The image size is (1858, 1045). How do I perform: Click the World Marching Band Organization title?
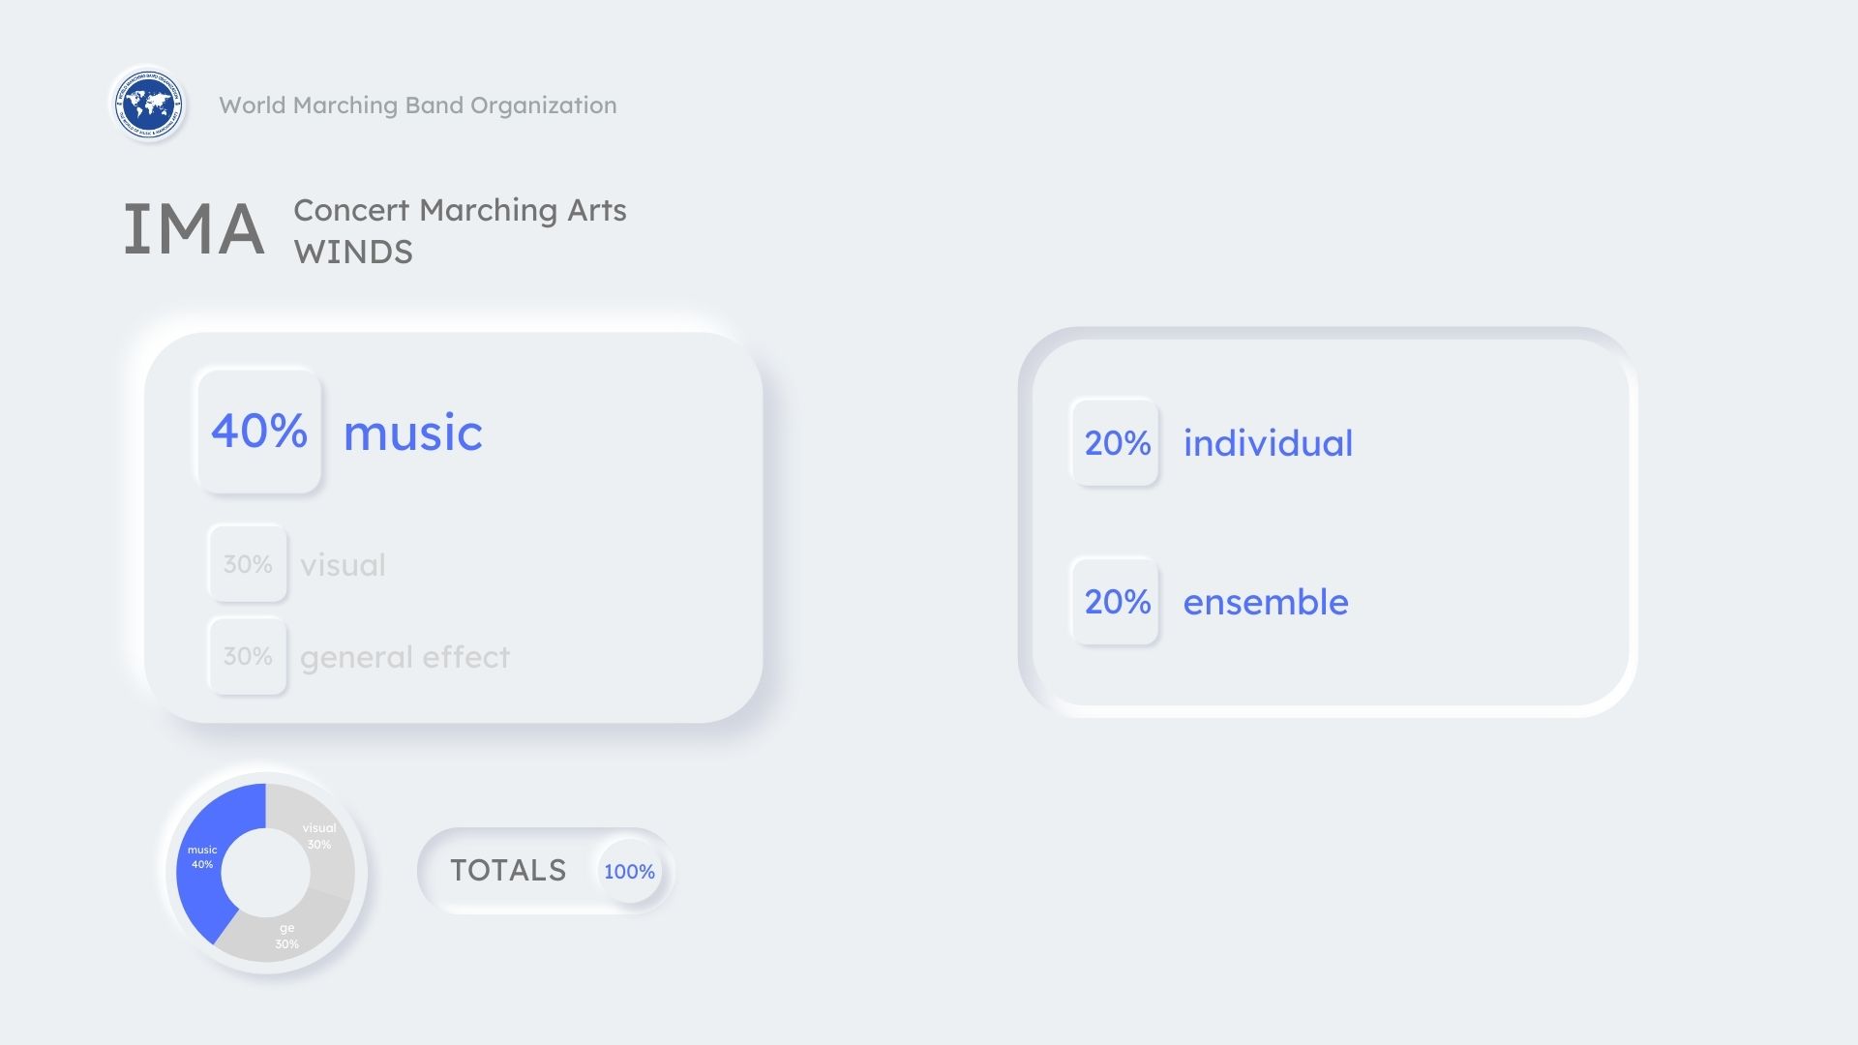(x=417, y=104)
